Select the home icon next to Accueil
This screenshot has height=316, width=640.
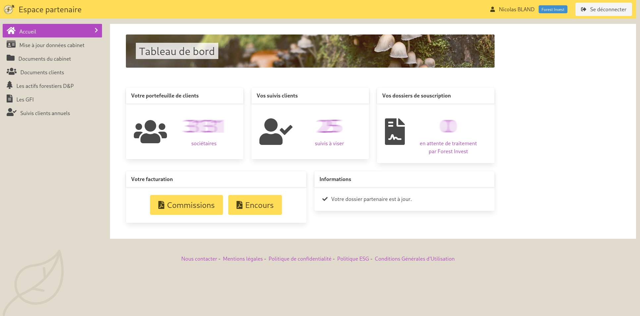[x=12, y=31]
